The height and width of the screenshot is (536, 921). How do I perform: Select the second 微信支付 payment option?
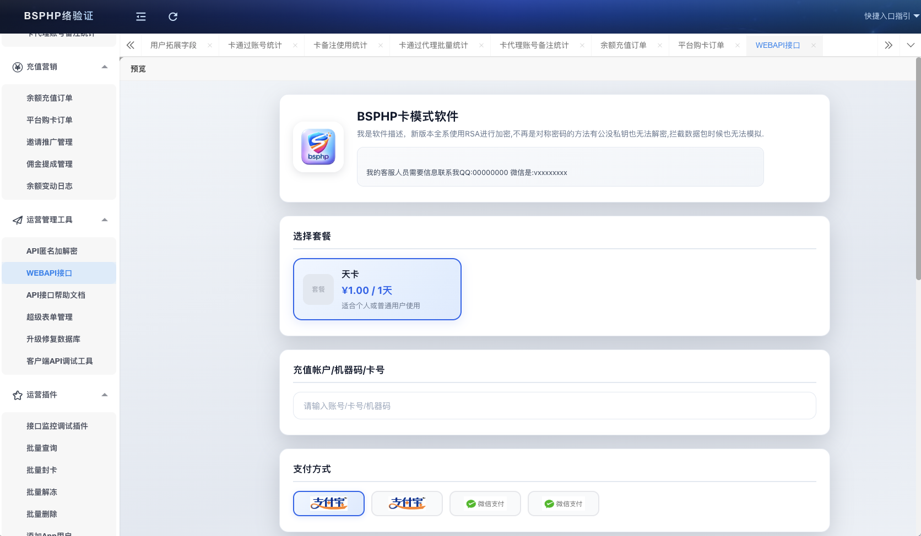pyautogui.click(x=564, y=504)
